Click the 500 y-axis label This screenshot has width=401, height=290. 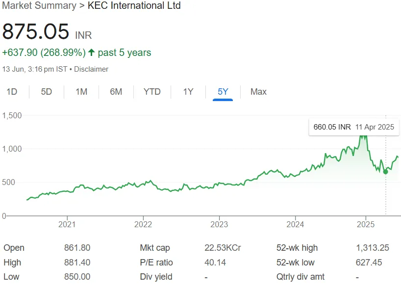[8, 182]
